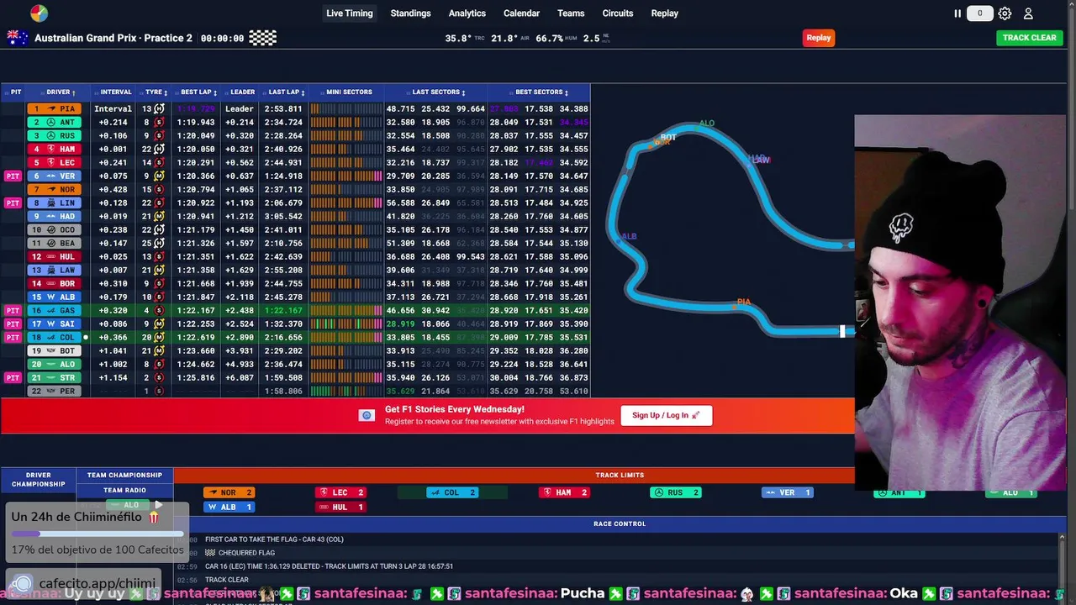
Task: Click the PIT badge next to STR
Action: tap(13, 377)
